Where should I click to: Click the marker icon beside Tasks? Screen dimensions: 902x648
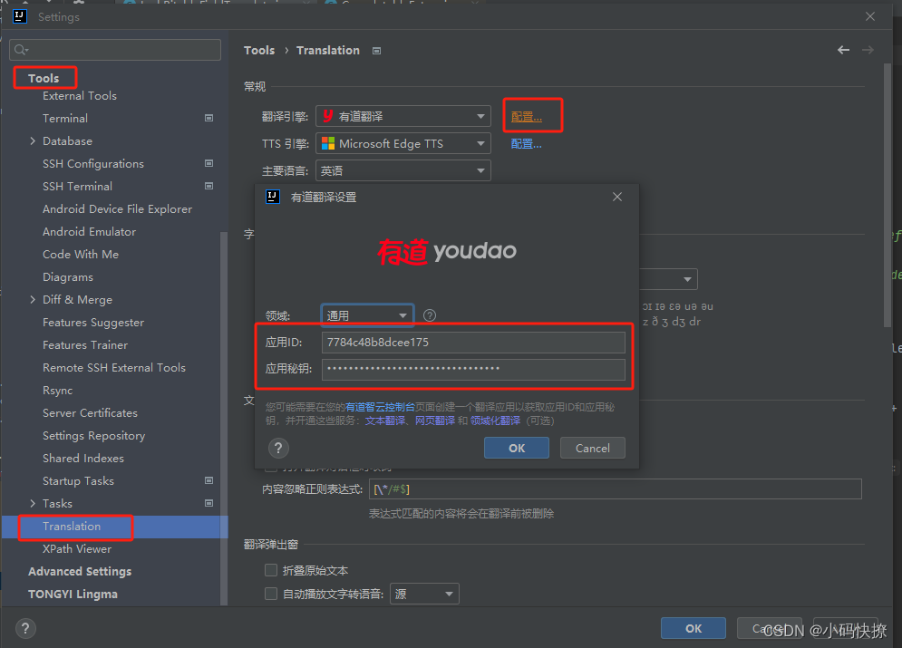point(209,503)
